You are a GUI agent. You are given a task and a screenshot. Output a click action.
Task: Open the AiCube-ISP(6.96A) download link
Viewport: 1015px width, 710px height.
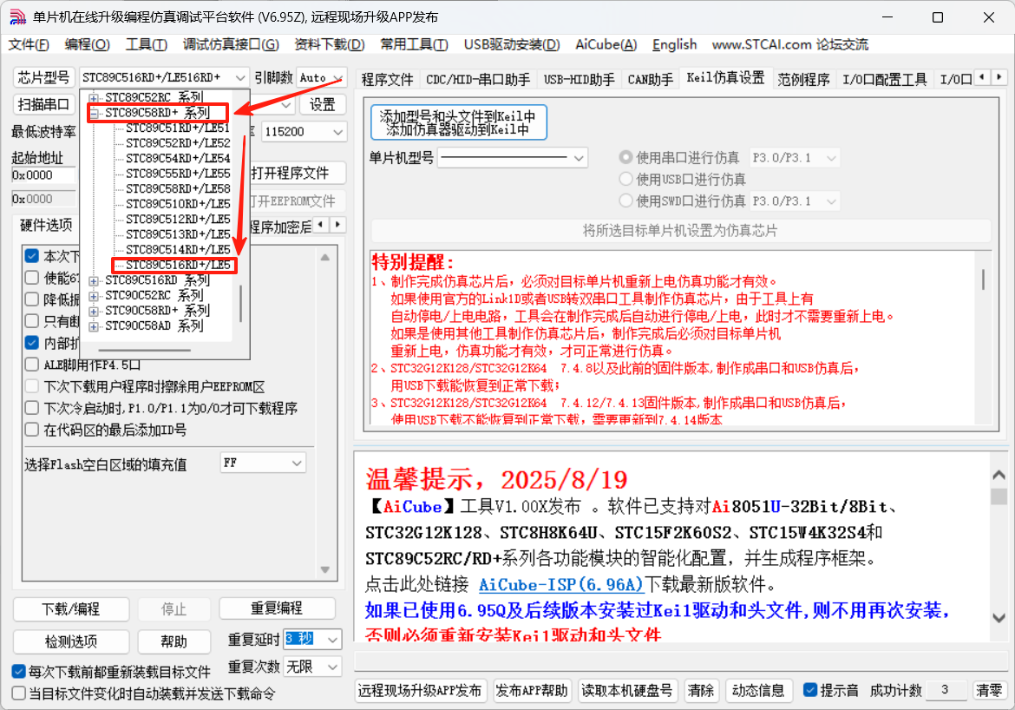tap(561, 584)
